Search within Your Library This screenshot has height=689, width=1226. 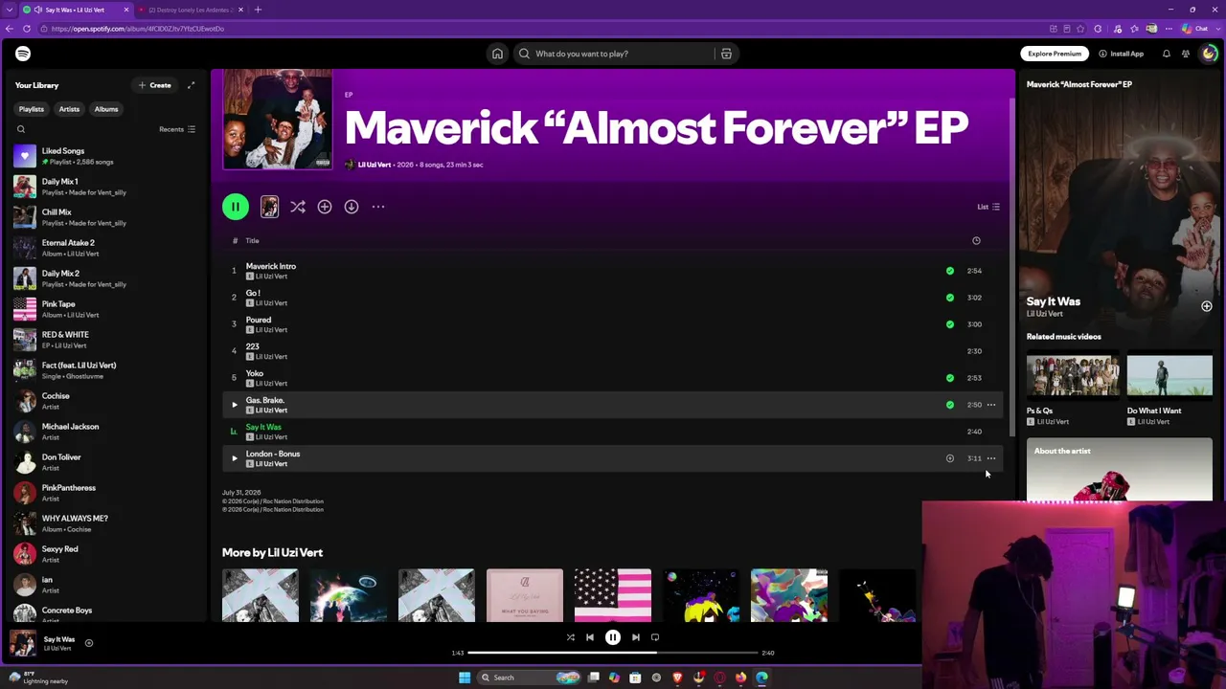(21, 129)
